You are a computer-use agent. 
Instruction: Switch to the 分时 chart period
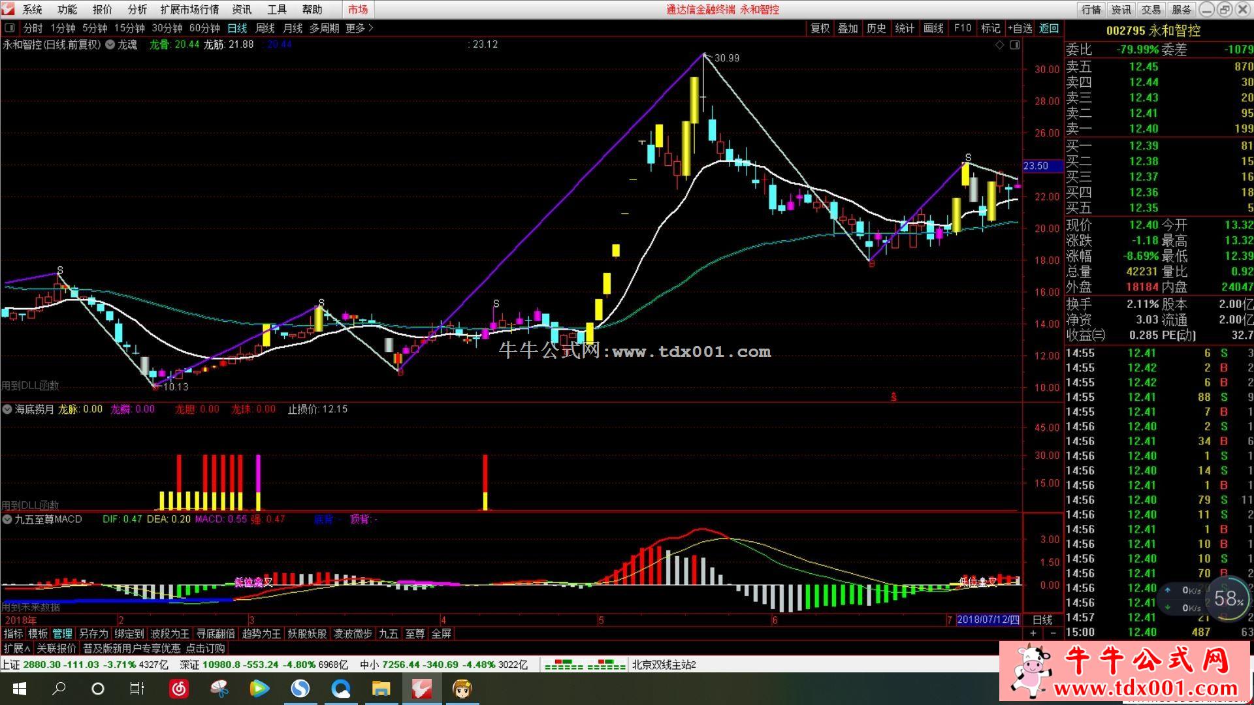33,28
